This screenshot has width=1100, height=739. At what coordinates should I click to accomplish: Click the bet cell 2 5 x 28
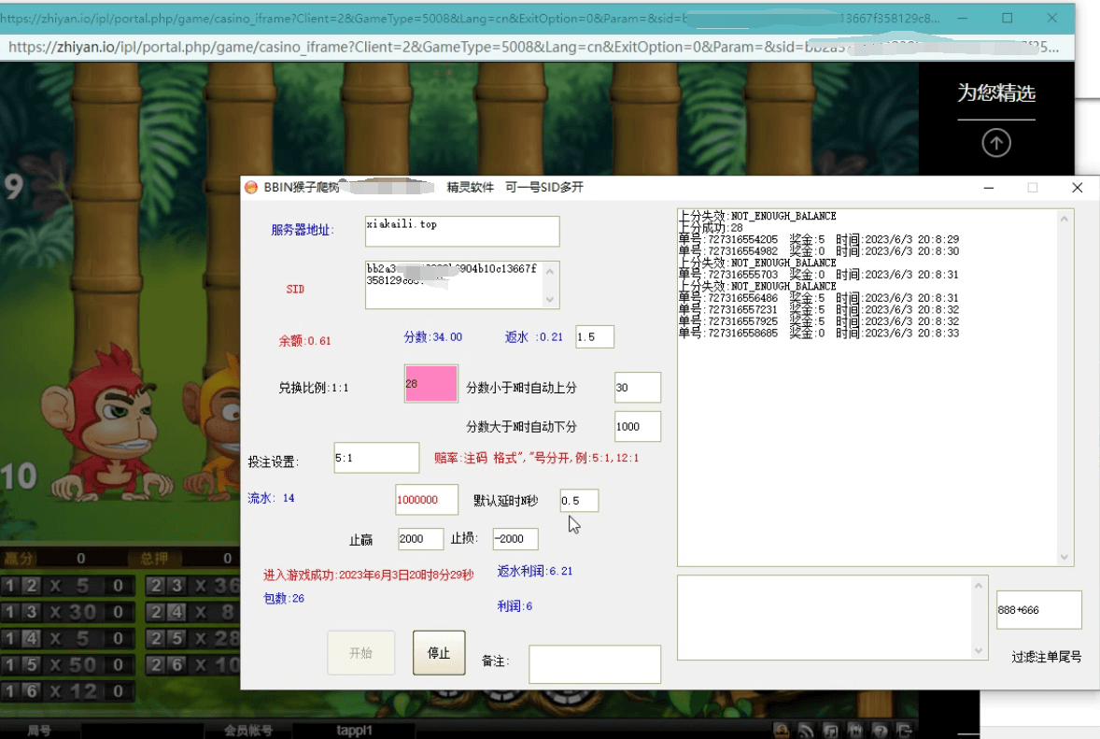point(193,639)
